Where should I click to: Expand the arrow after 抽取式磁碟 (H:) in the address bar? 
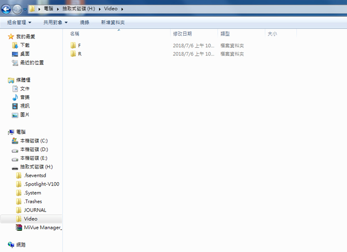[x=100, y=9]
